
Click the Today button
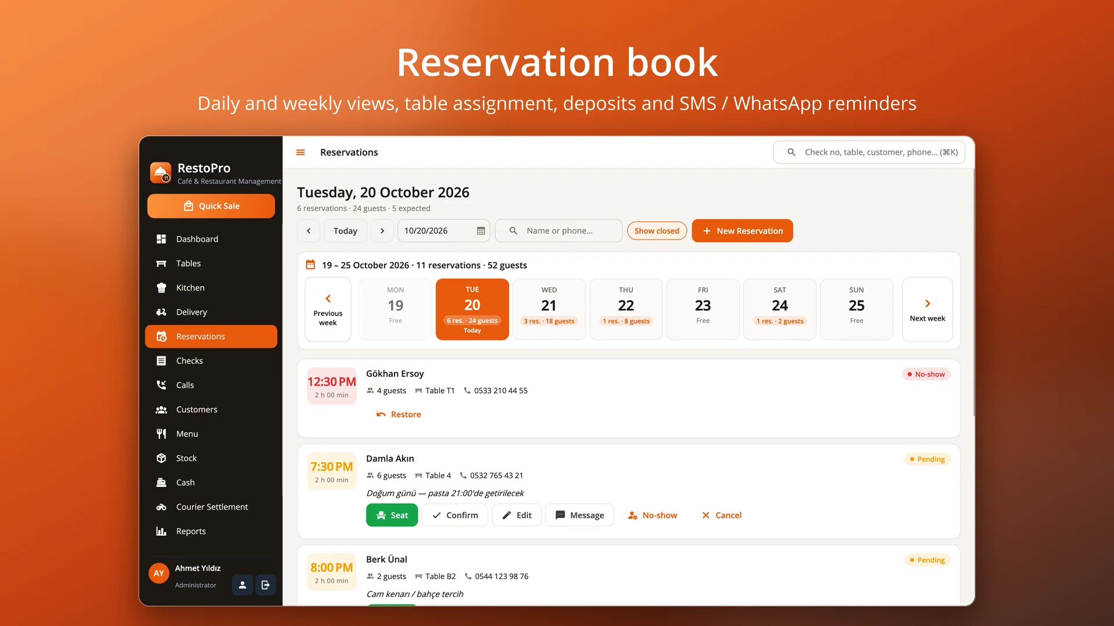[x=345, y=231]
